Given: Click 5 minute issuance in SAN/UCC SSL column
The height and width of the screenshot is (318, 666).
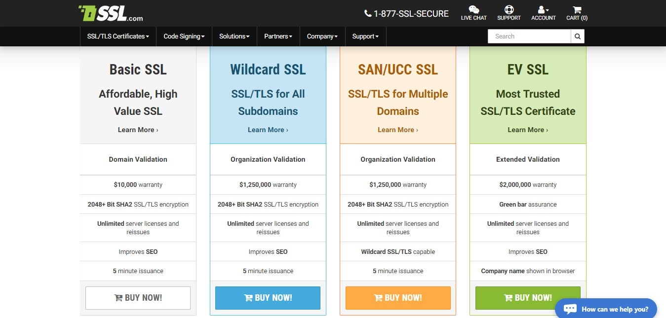Looking at the screenshot, I should (398, 271).
